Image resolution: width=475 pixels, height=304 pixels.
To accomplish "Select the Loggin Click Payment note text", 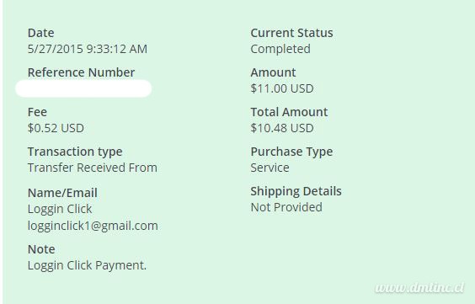I will pyautogui.click(x=88, y=265).
